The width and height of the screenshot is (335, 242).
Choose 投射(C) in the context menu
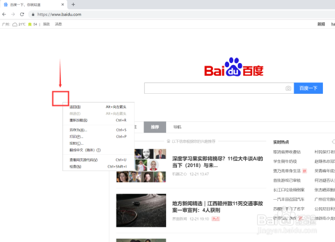tap(98, 143)
